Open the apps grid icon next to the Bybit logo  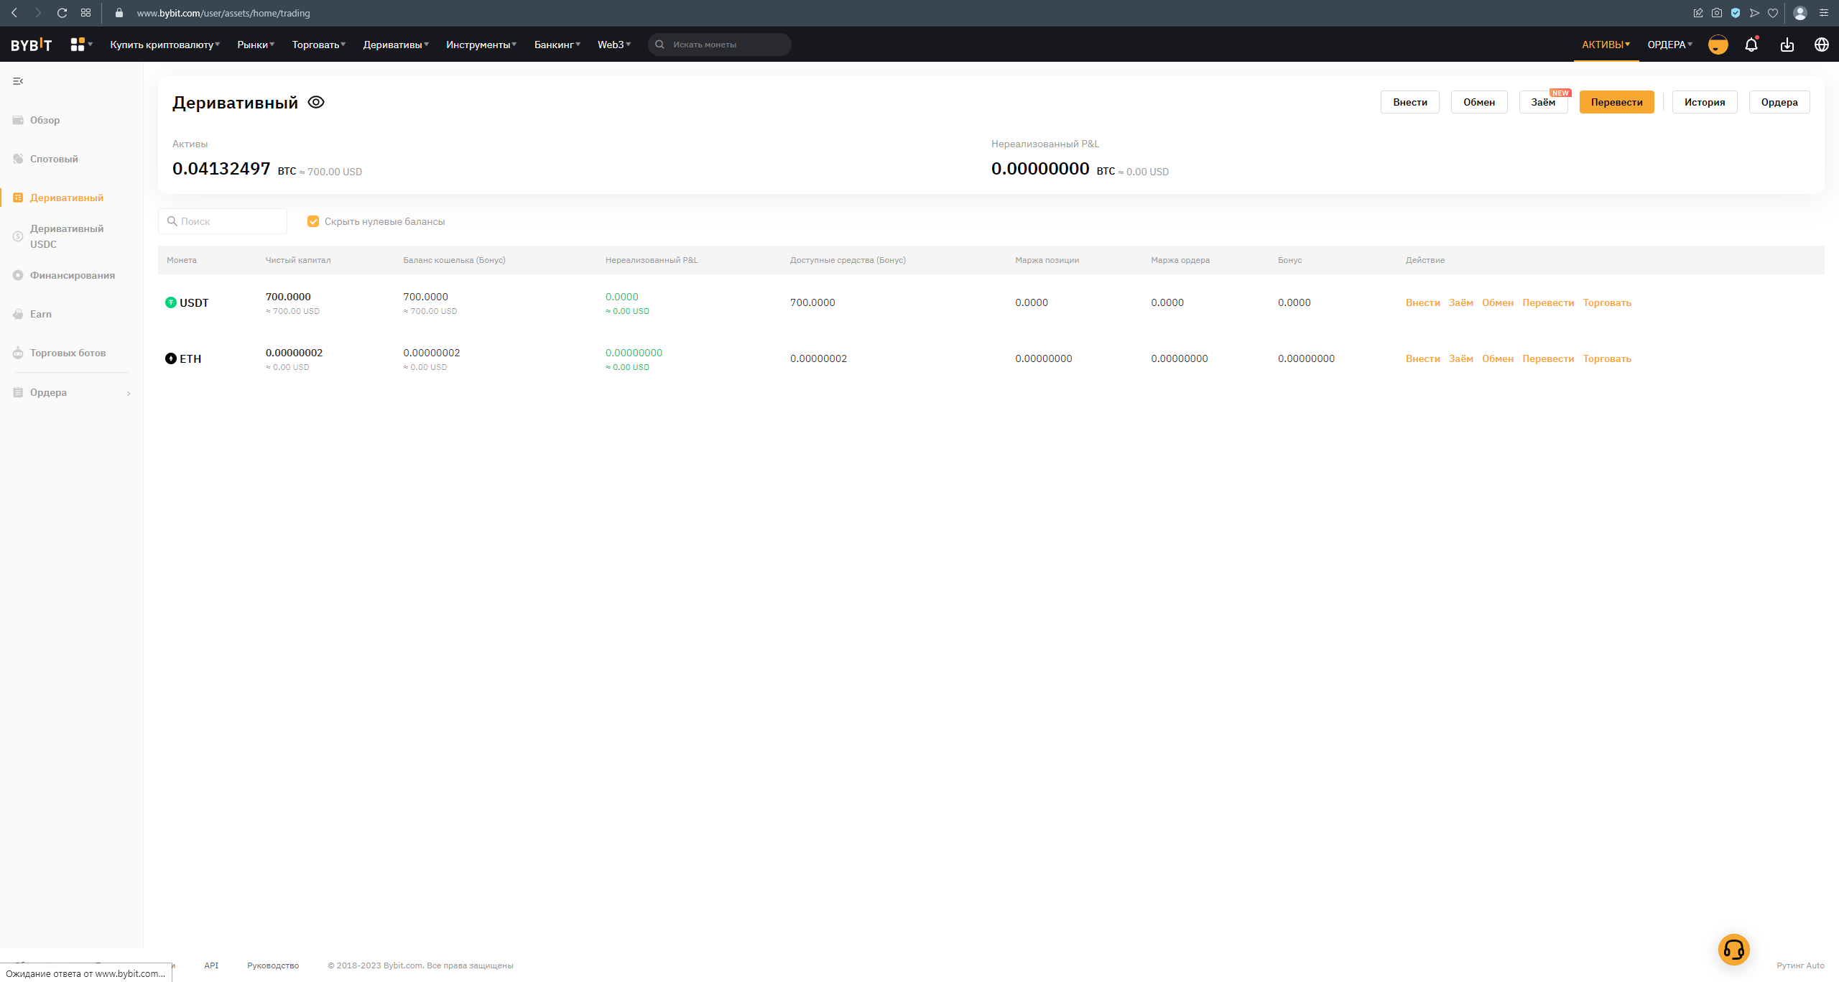[78, 45]
